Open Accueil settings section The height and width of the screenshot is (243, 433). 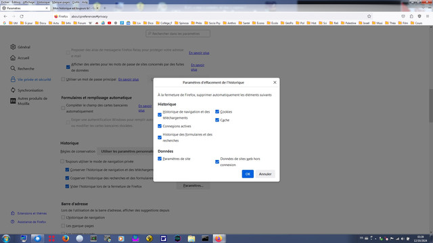tap(20, 58)
